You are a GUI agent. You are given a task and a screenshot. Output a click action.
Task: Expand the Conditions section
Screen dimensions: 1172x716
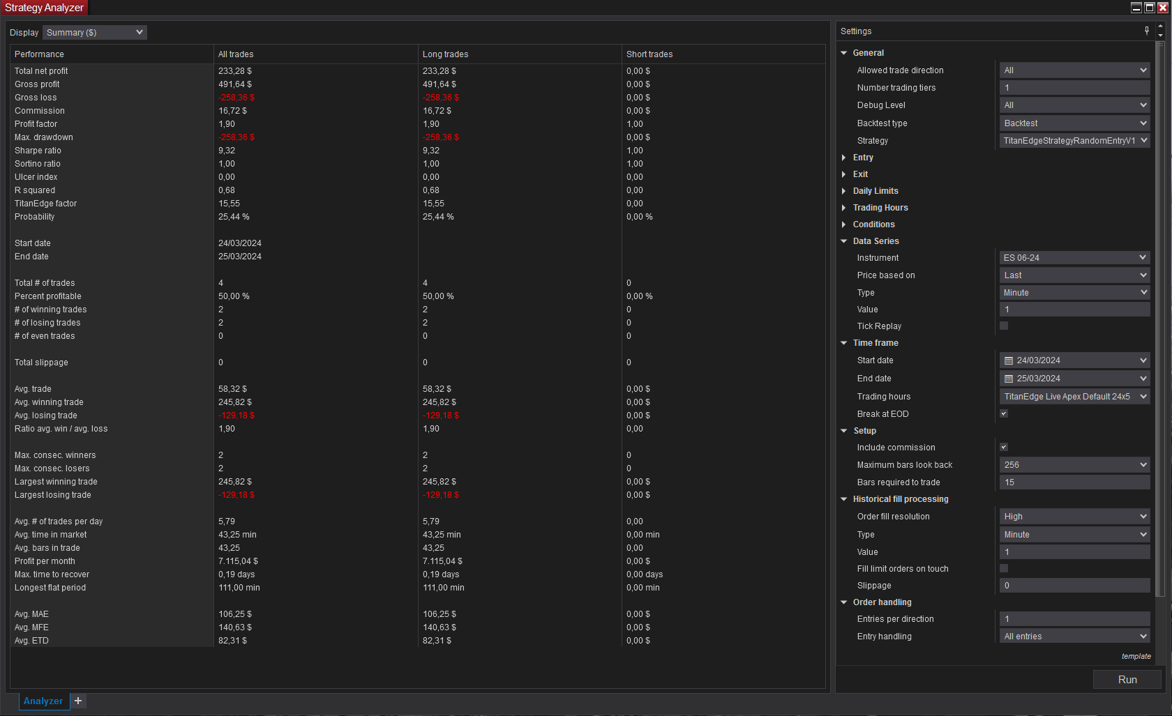(x=844, y=224)
